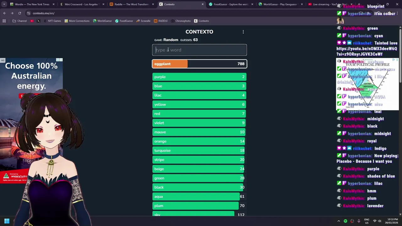Click the 'lilac' guess row
The image size is (402, 226).
[199, 95]
